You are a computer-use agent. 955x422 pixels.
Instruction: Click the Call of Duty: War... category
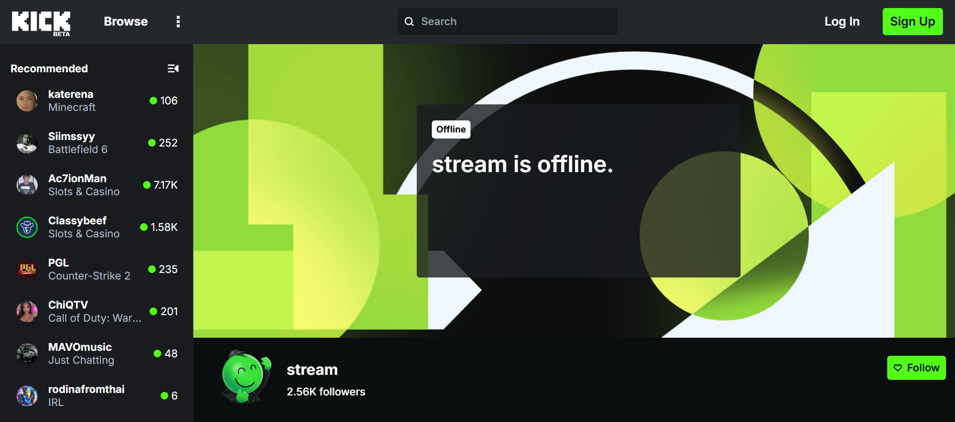95,318
